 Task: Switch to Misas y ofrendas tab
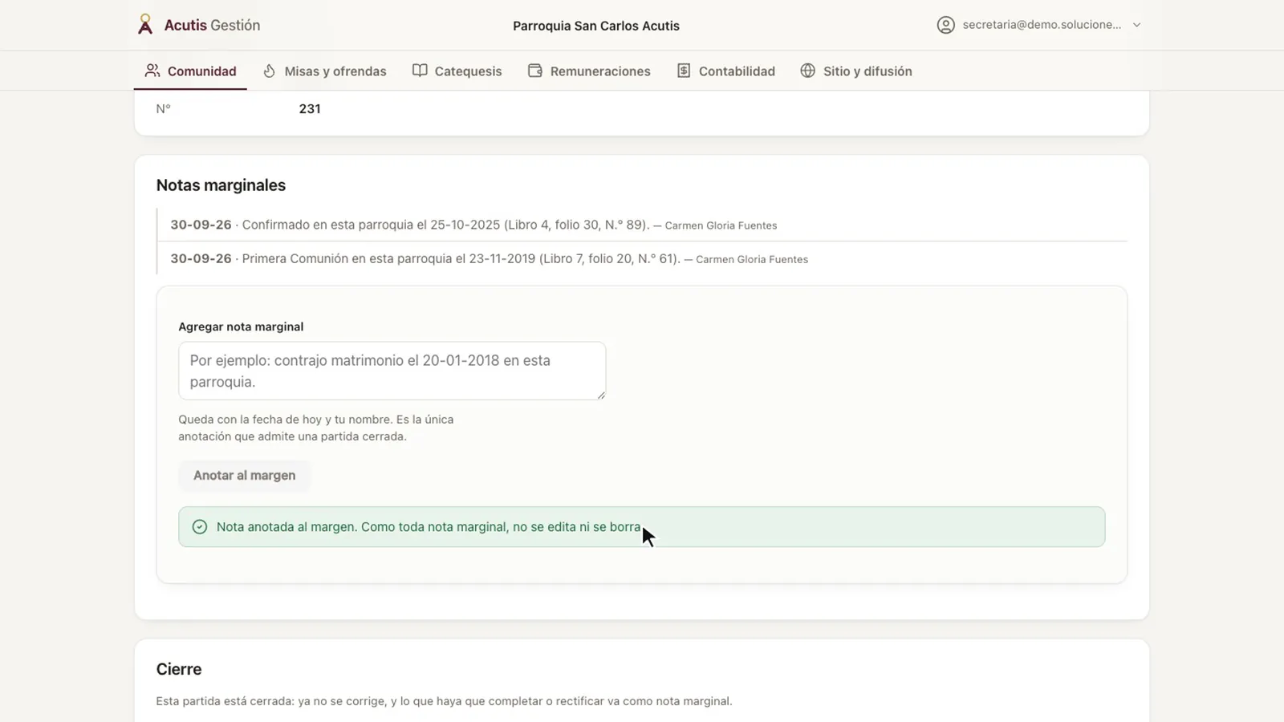coord(325,71)
